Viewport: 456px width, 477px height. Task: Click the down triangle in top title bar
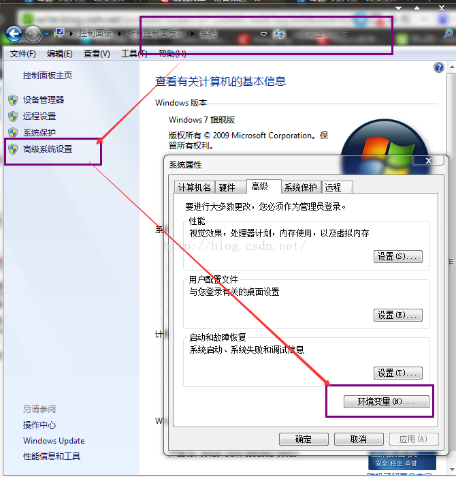(x=398, y=8)
